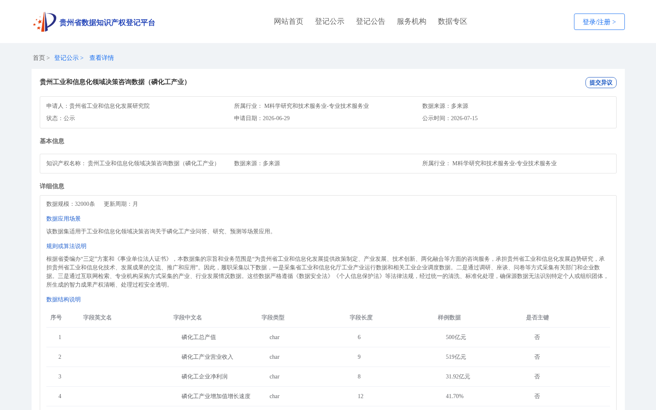Image resolution: width=656 pixels, height=410 pixels.
Task: Click the 知识产权名称 label in 基本信息
Action: [66, 163]
